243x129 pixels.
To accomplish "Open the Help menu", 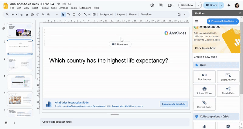I will (96, 8).
